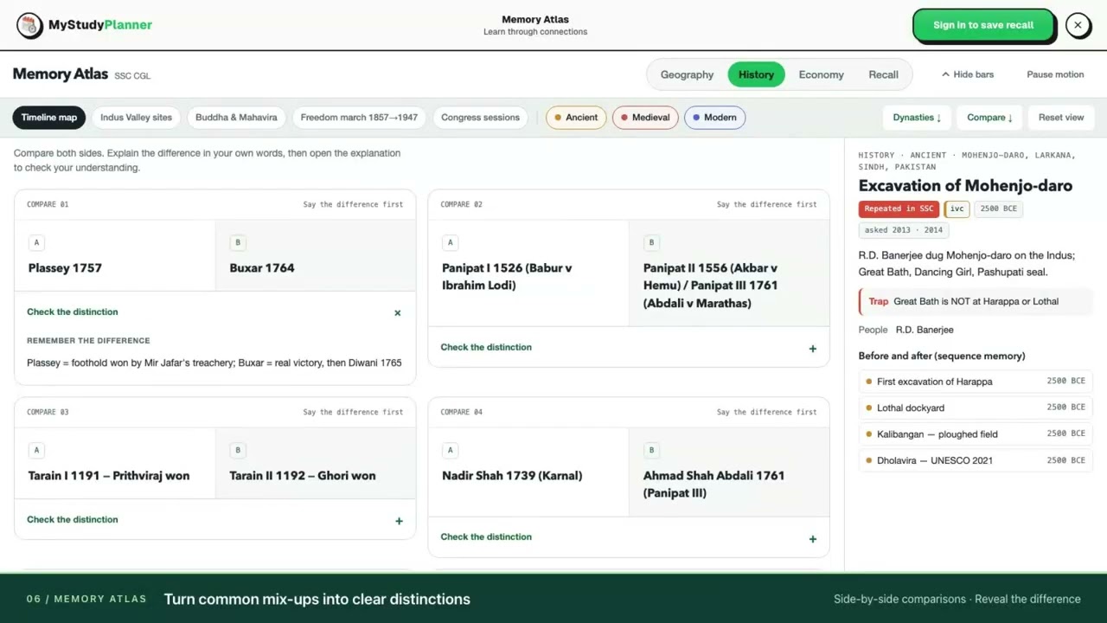Switch to the Recall tab
This screenshot has height=623, width=1107.
(x=883, y=74)
